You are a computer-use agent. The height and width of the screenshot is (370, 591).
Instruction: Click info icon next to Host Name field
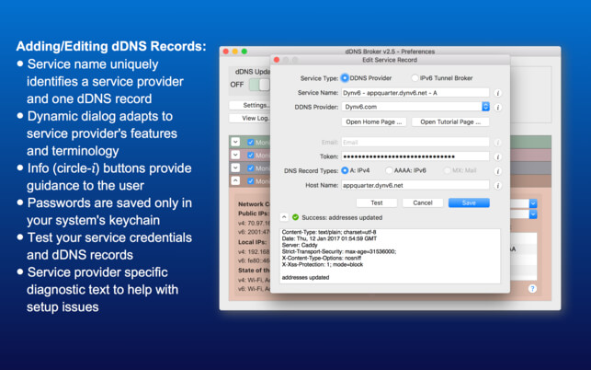pyautogui.click(x=497, y=186)
